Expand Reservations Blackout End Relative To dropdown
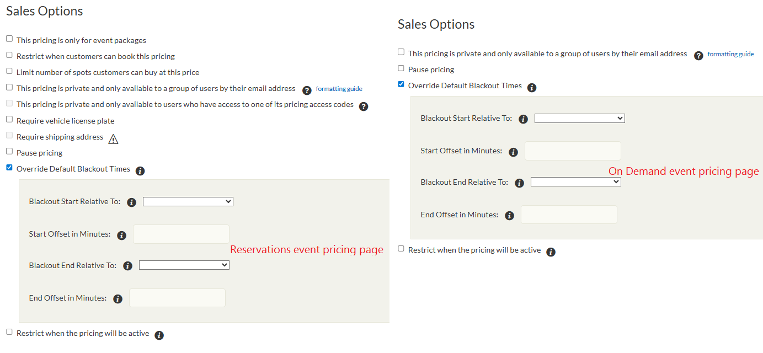The image size is (763, 353). (x=184, y=265)
